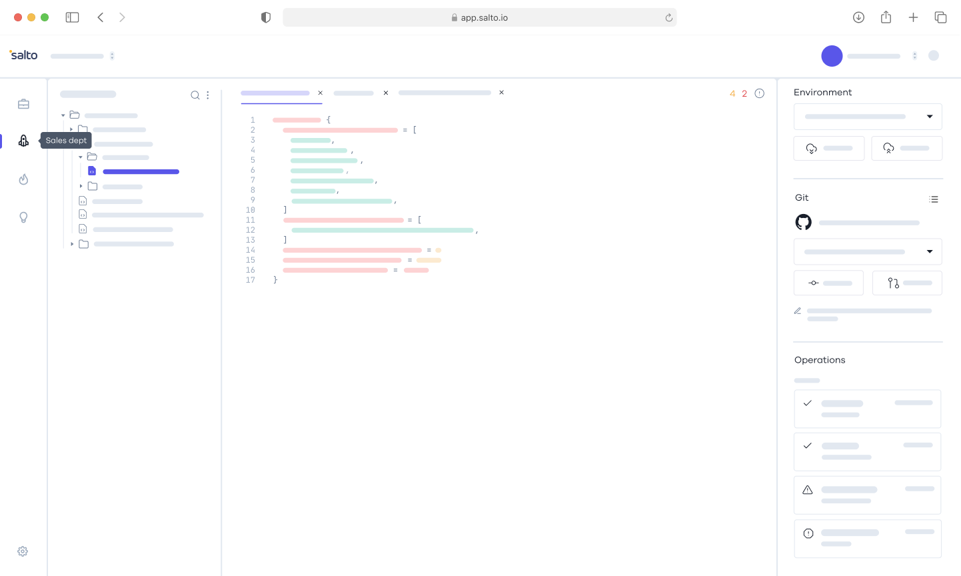The height and width of the screenshot is (576, 961).
Task: Go back in Safari
Action: (x=101, y=17)
